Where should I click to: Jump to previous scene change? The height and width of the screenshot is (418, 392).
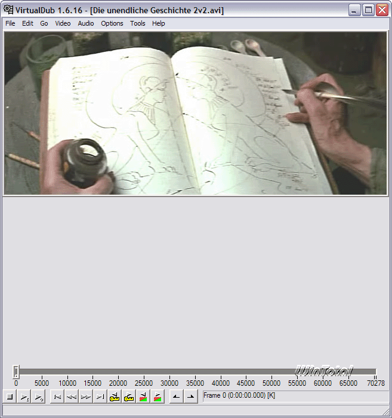click(x=143, y=397)
